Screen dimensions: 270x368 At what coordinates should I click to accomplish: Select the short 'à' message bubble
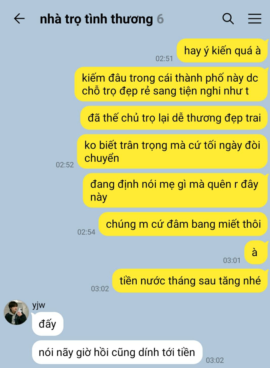(x=256, y=252)
